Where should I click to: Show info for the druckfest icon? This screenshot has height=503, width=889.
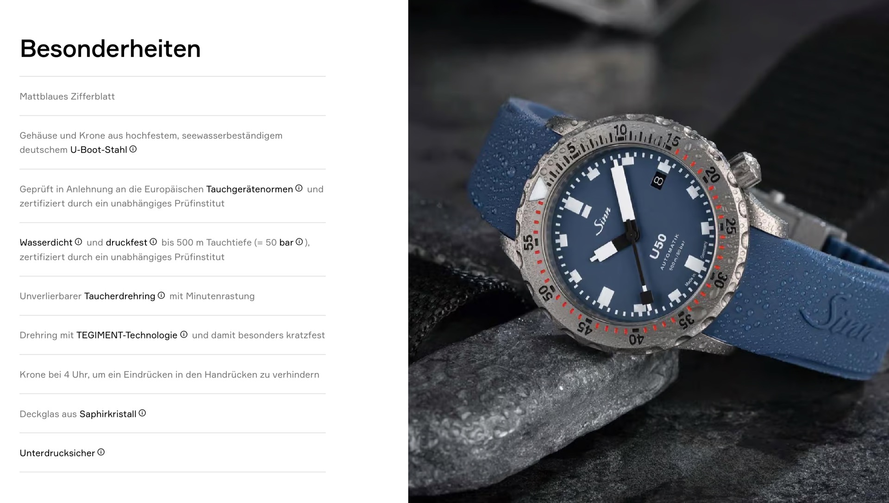153,242
